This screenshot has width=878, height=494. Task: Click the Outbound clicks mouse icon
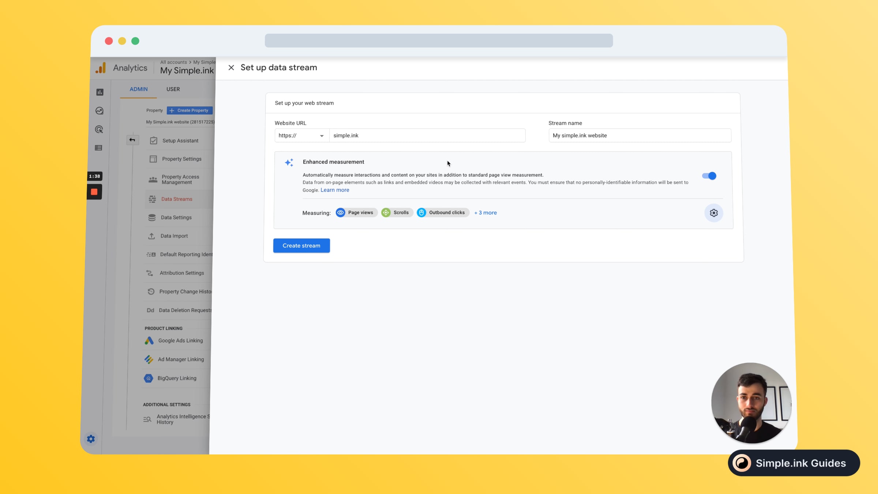point(421,213)
